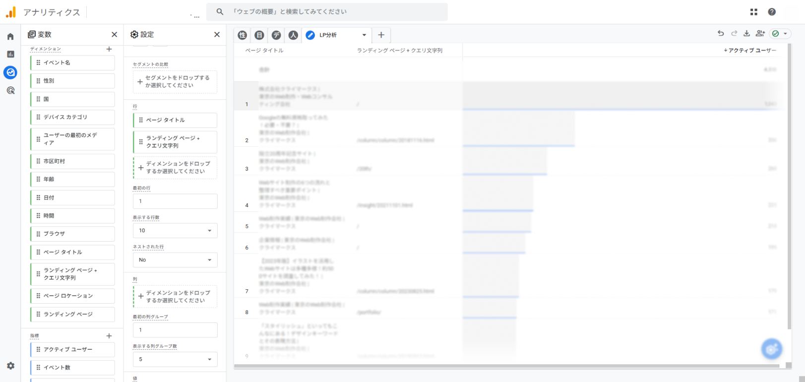Click the 最初の行 input field
Screen dimensions: 805x382
[x=175, y=201]
